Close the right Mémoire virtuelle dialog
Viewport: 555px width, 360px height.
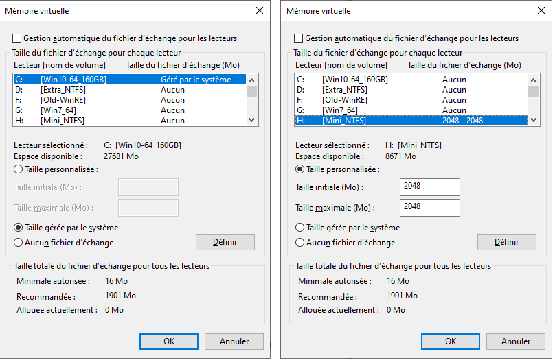point(541,11)
